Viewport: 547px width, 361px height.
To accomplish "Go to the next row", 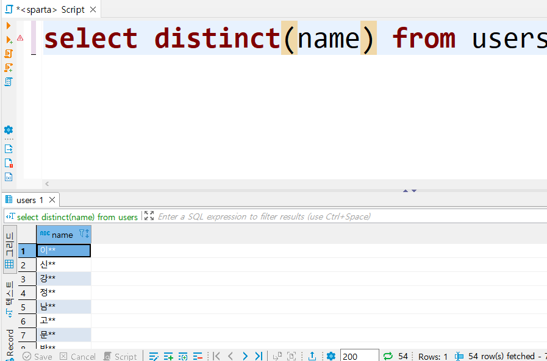I will point(245,356).
